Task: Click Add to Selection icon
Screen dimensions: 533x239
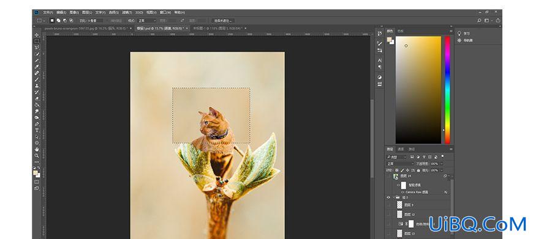Action: coord(58,21)
